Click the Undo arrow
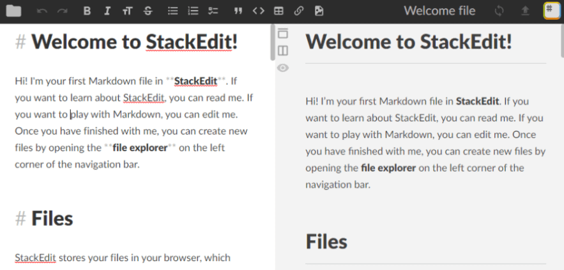This screenshot has width=564, height=270. [x=42, y=11]
